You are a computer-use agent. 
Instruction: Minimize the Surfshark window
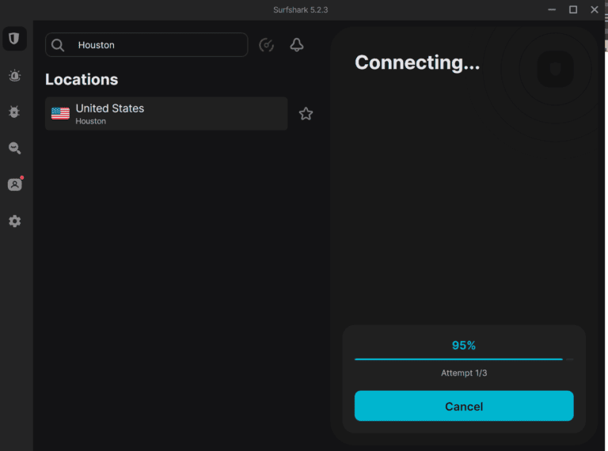(552, 9)
